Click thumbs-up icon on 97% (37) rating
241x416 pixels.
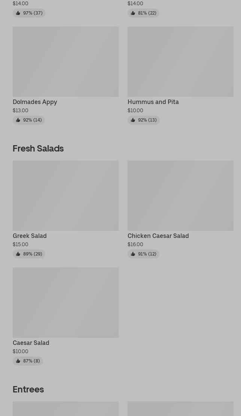[x=18, y=13]
